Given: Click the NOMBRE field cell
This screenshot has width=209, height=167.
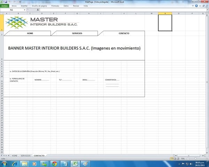Looking at the screenshot, I should (x=42, y=80).
